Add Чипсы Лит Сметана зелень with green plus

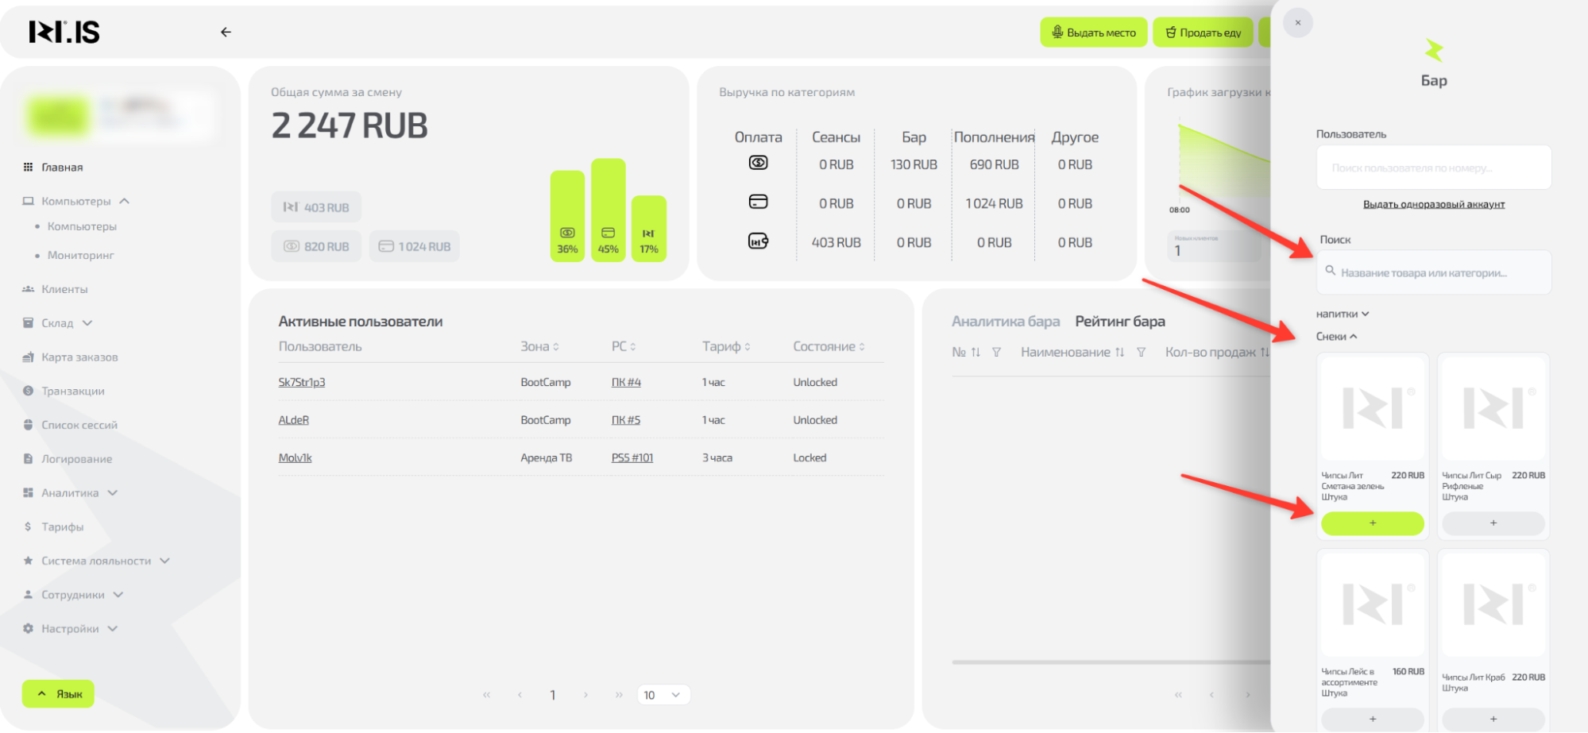[1372, 523]
